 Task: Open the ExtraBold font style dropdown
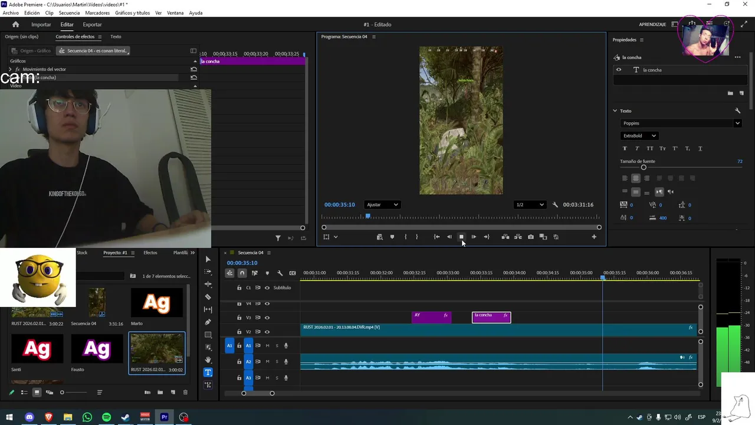639,136
